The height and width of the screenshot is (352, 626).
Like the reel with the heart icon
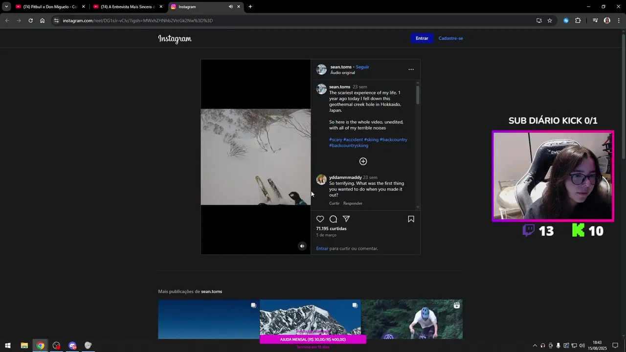320,219
